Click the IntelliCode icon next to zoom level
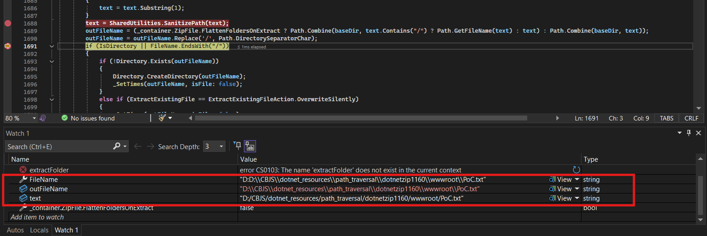 tap(43, 118)
